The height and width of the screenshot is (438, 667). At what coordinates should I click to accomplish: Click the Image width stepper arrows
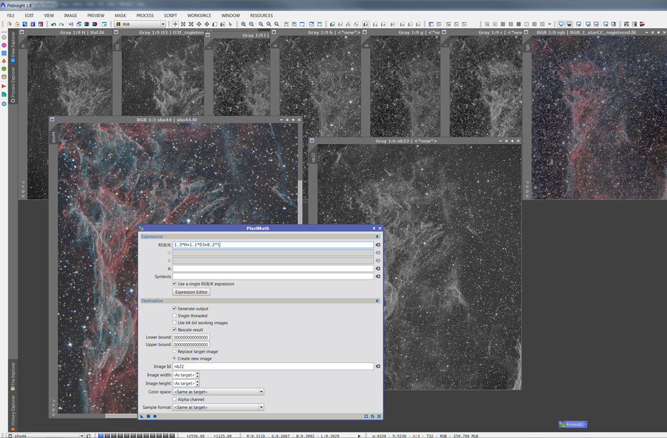197,375
